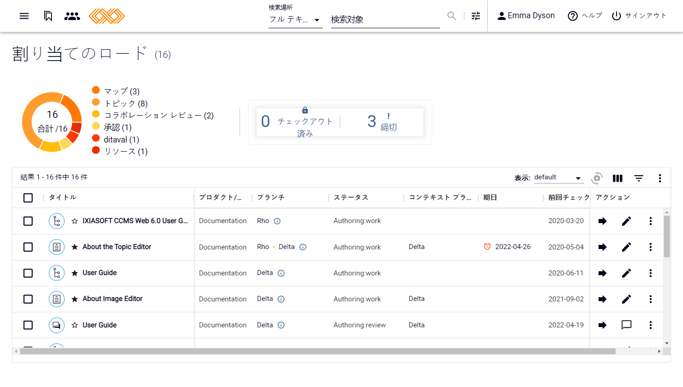
Task: Unfavorite About the Topic Editor star
Action: 75,247
